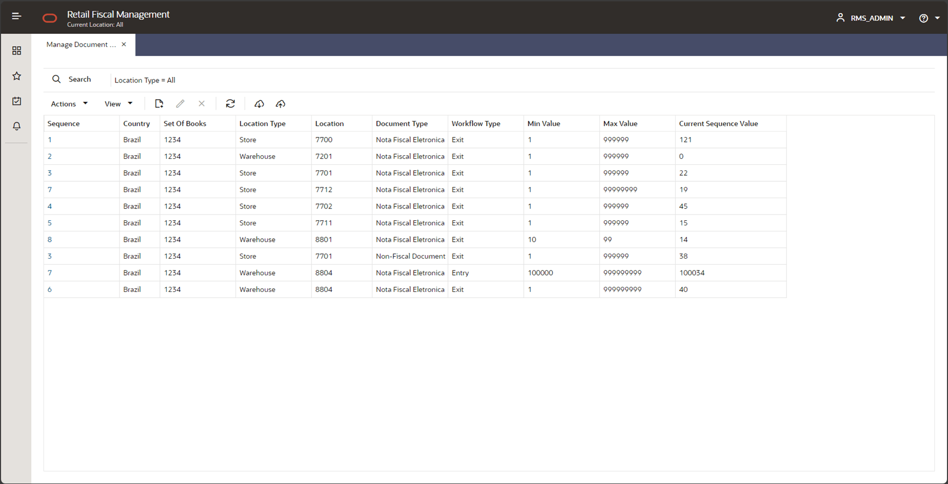The height and width of the screenshot is (484, 948).
Task: Click the Upload cloud icon
Action: point(281,104)
